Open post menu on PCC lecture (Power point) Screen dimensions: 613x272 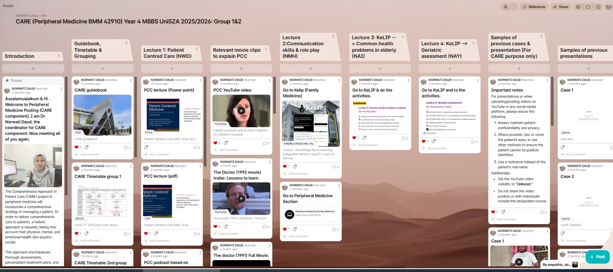coord(200,80)
